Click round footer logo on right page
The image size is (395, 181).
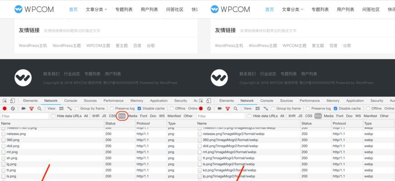coord(219,78)
